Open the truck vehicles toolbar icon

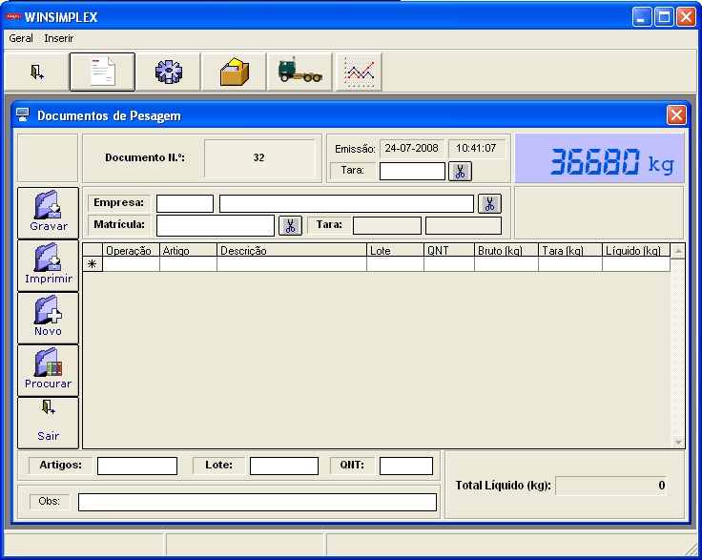(299, 73)
